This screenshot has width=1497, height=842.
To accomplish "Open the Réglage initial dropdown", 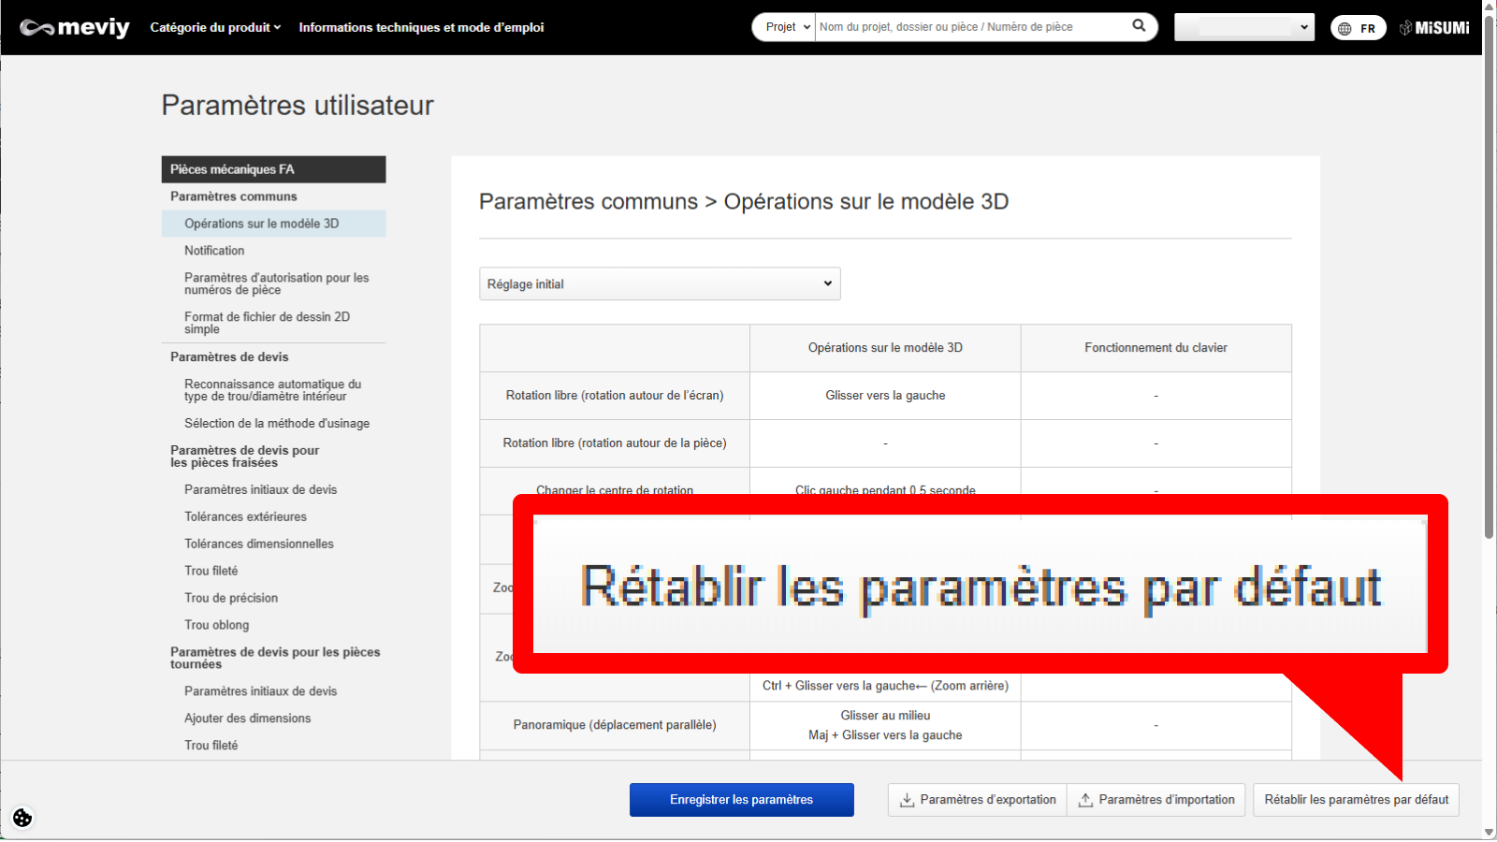I will [660, 283].
